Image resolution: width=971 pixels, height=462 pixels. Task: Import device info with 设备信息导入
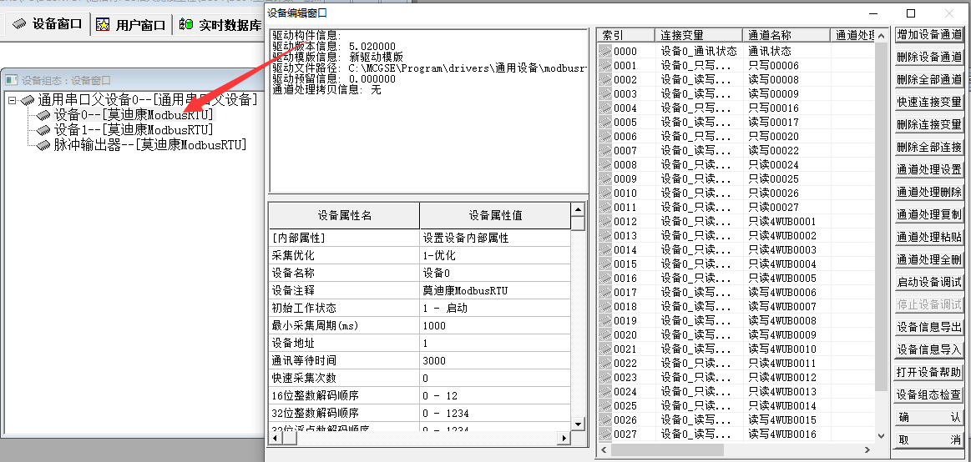click(929, 350)
